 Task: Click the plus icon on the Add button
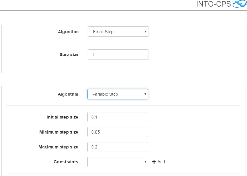[x=154, y=162]
